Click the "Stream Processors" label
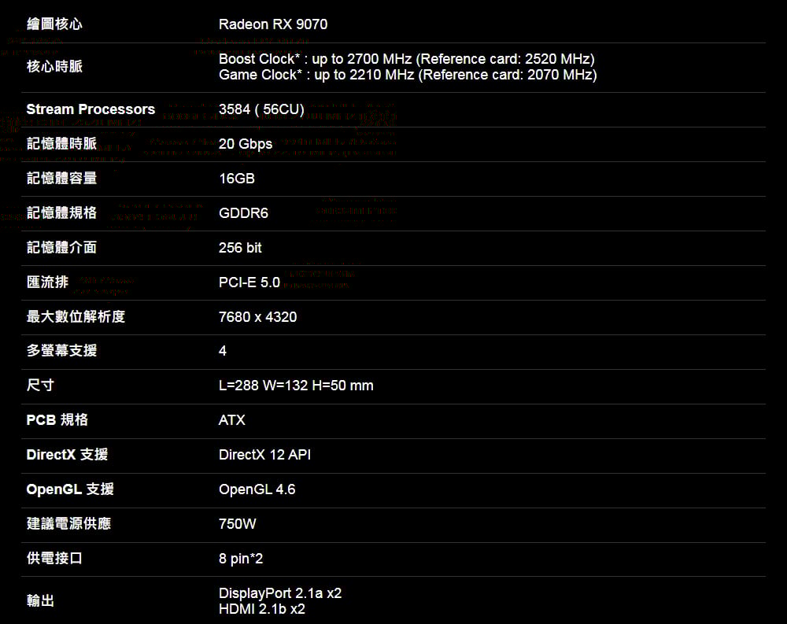 coord(91,109)
